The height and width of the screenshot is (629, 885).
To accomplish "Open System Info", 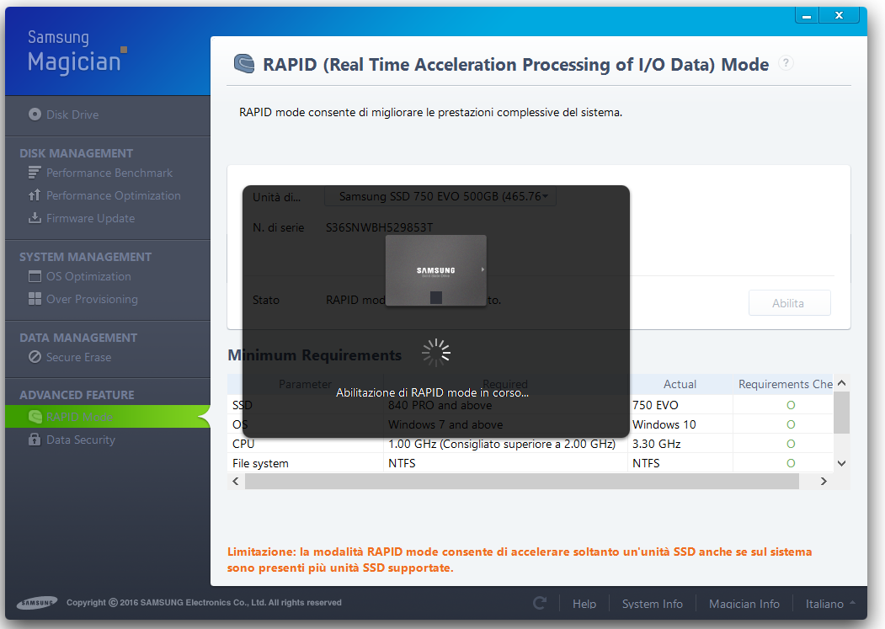I will [653, 604].
